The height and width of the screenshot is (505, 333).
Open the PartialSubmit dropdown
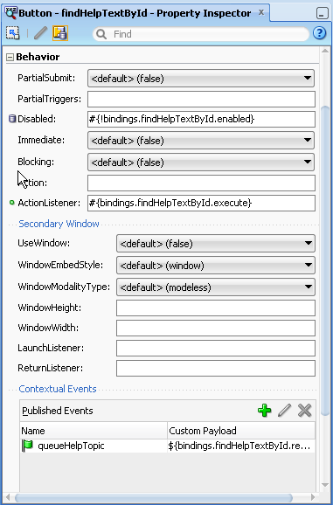coord(201,79)
